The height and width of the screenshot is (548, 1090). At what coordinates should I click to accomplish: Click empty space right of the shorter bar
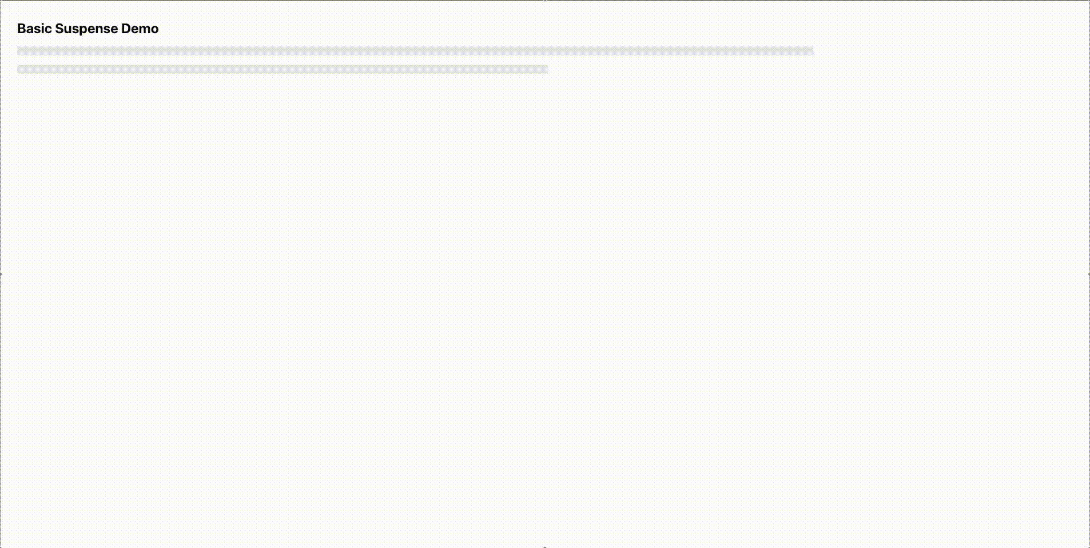tap(801, 69)
